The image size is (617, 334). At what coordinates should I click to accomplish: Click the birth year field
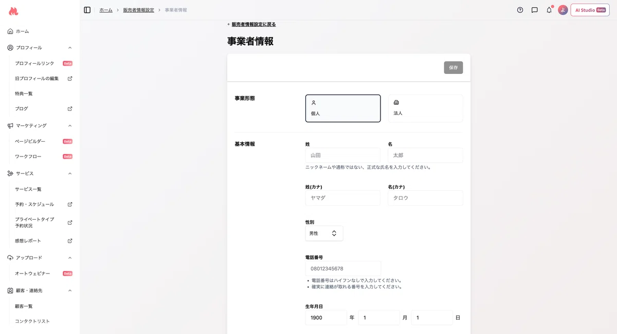pyautogui.click(x=326, y=318)
